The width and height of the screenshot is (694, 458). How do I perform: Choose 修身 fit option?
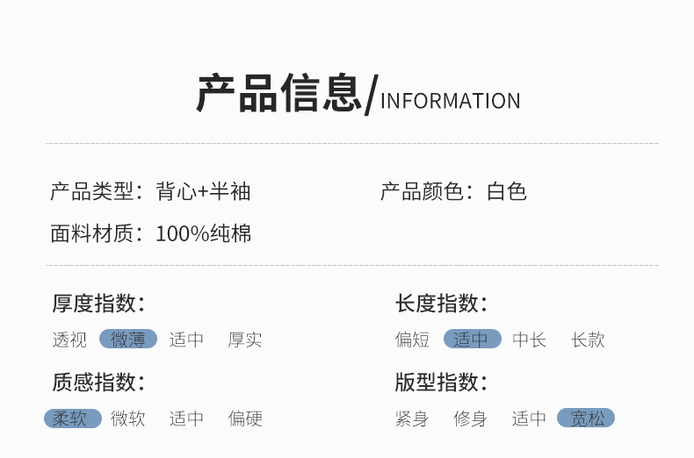pyautogui.click(x=470, y=419)
